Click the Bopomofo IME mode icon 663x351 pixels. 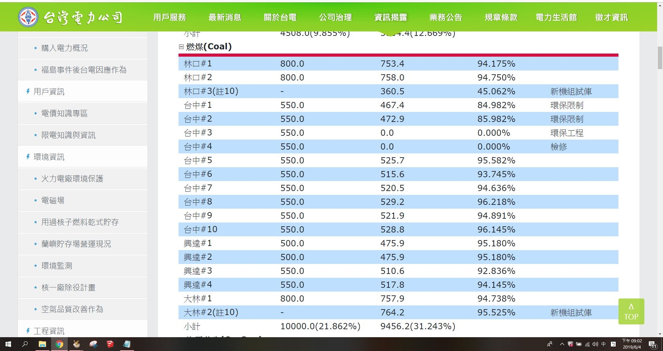(x=613, y=344)
